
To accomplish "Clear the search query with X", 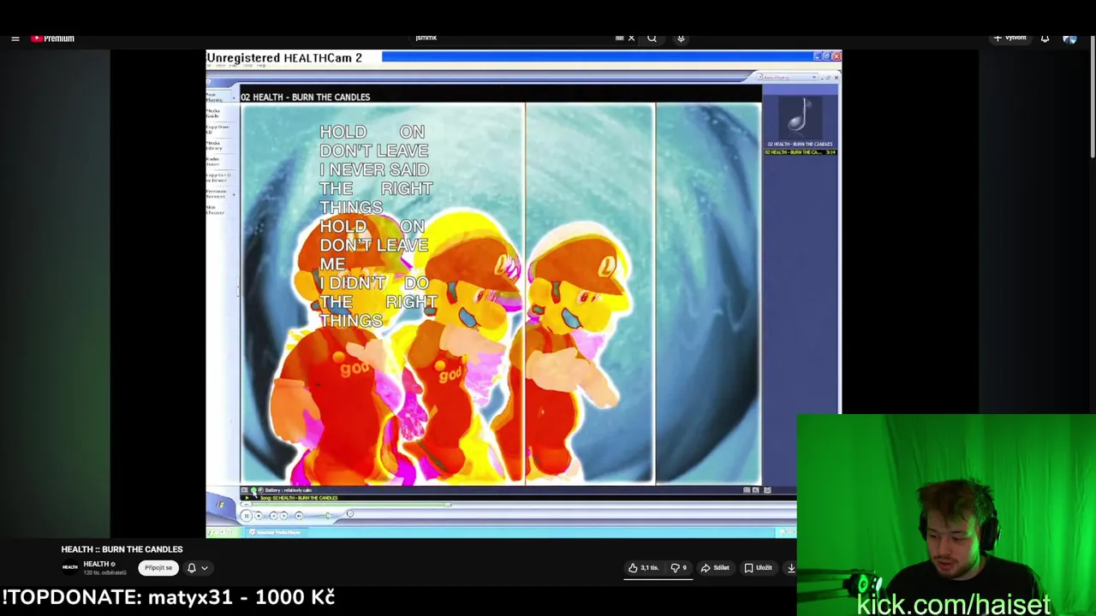I will (x=632, y=38).
